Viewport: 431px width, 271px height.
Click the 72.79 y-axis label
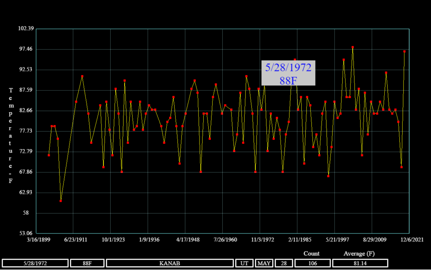[x=26, y=151]
